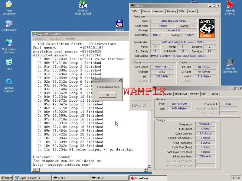Click Super PI window title icon
Screen dimensions: 242x181
pyautogui.click(x=34, y=34)
